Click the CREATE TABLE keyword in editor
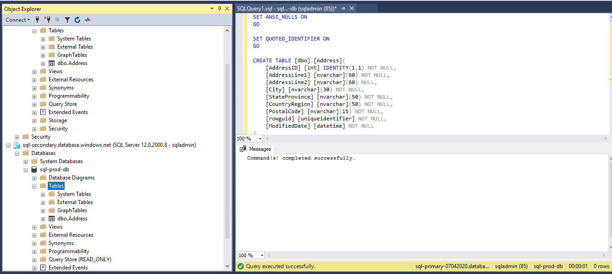 (x=272, y=60)
